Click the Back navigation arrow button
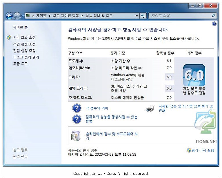The image size is (222, 178). (x=9, y=16)
